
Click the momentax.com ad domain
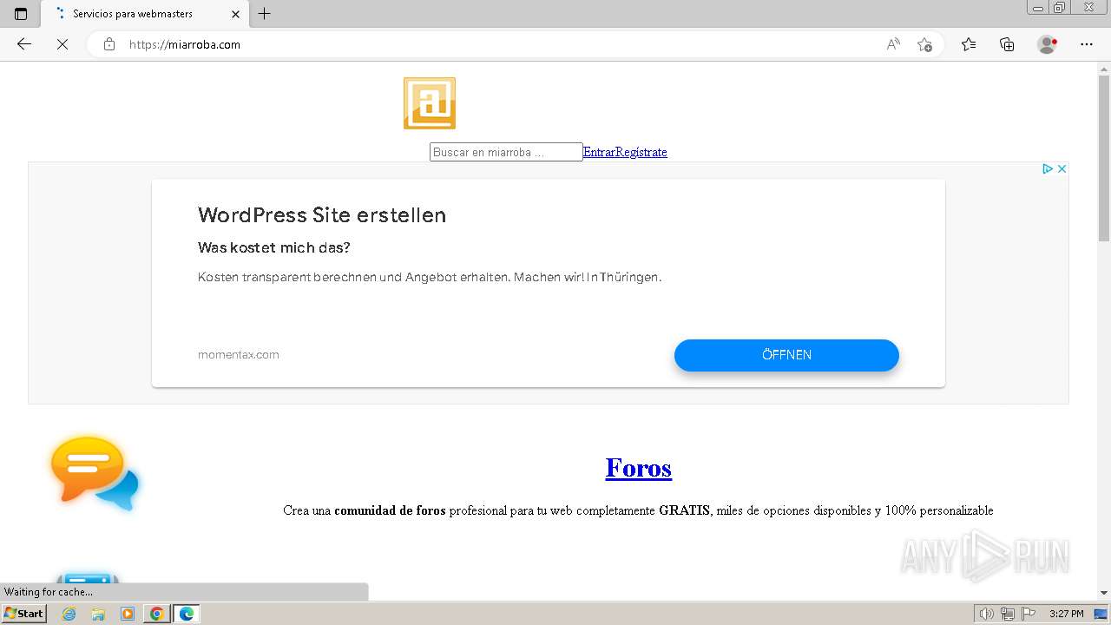(239, 354)
